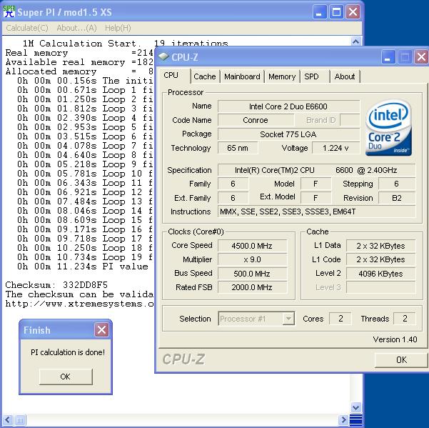Click the Stepping value field in CPU-Z
429x428 pixels.
pyautogui.click(x=397, y=184)
